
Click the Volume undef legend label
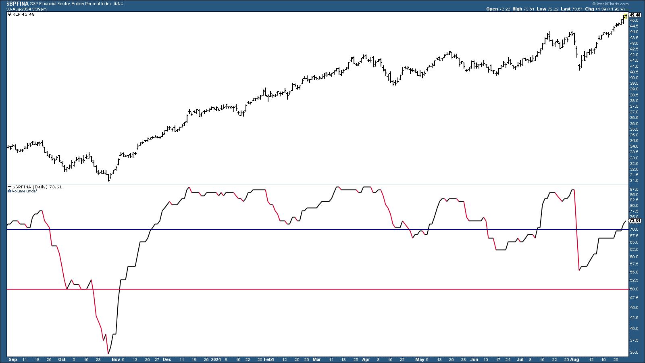point(25,191)
